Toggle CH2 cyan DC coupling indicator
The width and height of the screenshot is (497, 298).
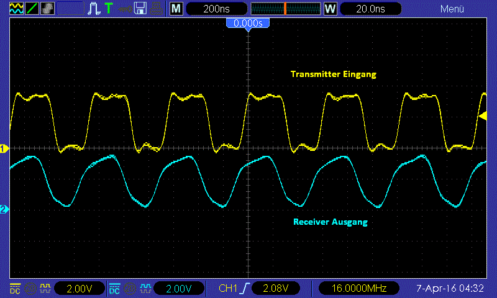point(114,288)
